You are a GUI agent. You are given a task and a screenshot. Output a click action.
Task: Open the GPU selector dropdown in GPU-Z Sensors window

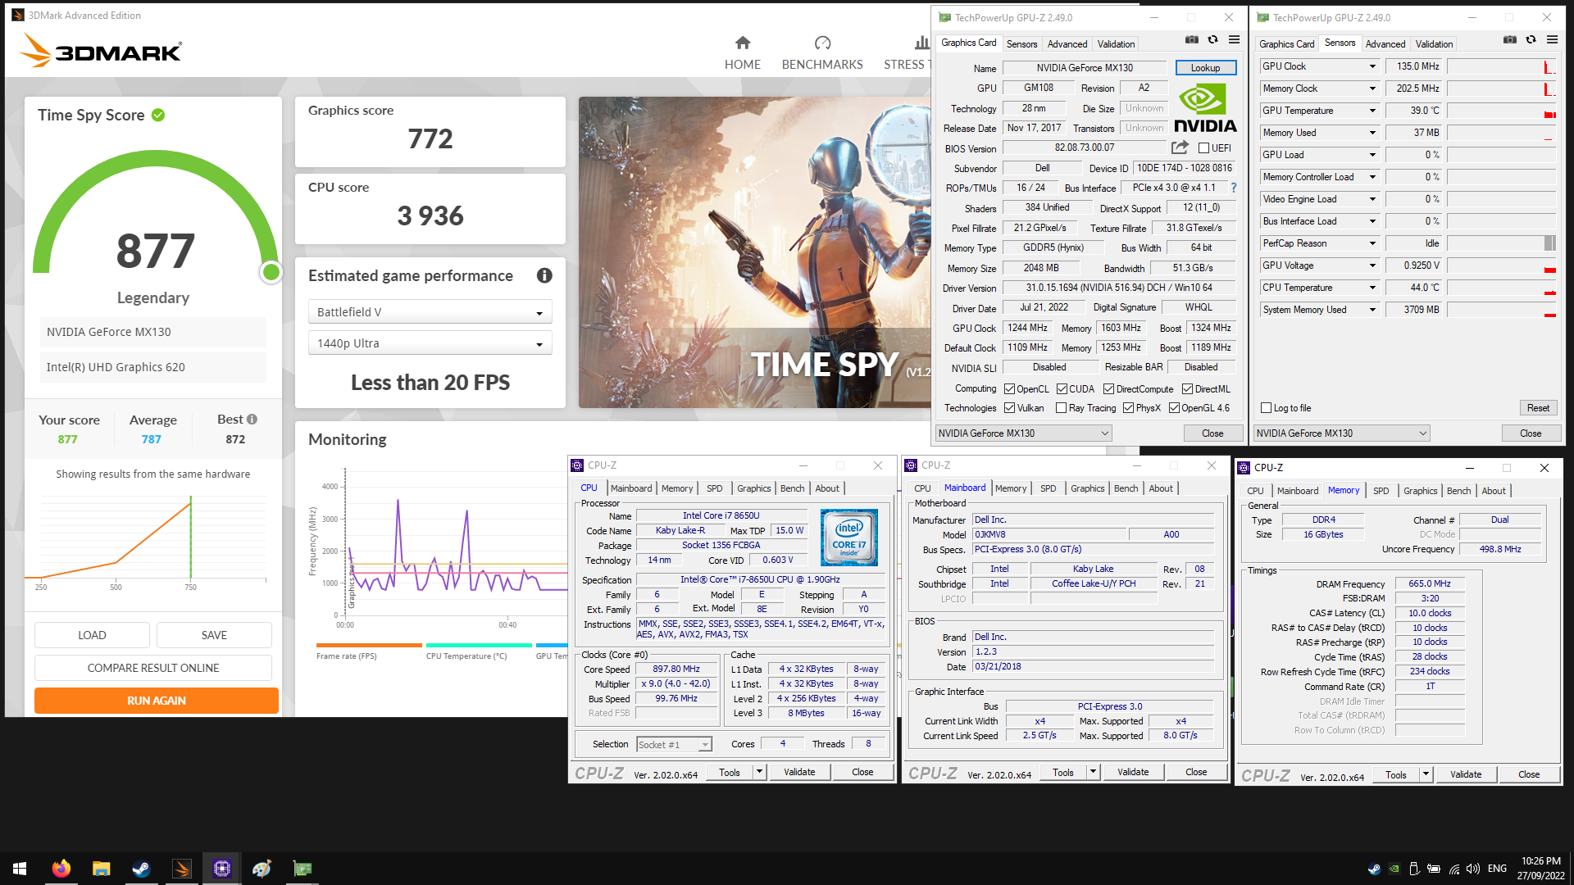click(1341, 433)
